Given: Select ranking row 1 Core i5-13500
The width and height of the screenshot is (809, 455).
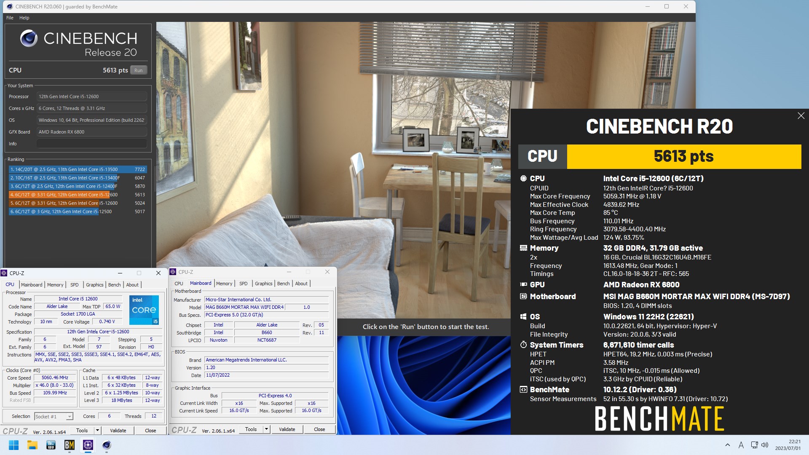Looking at the screenshot, I should pos(78,169).
